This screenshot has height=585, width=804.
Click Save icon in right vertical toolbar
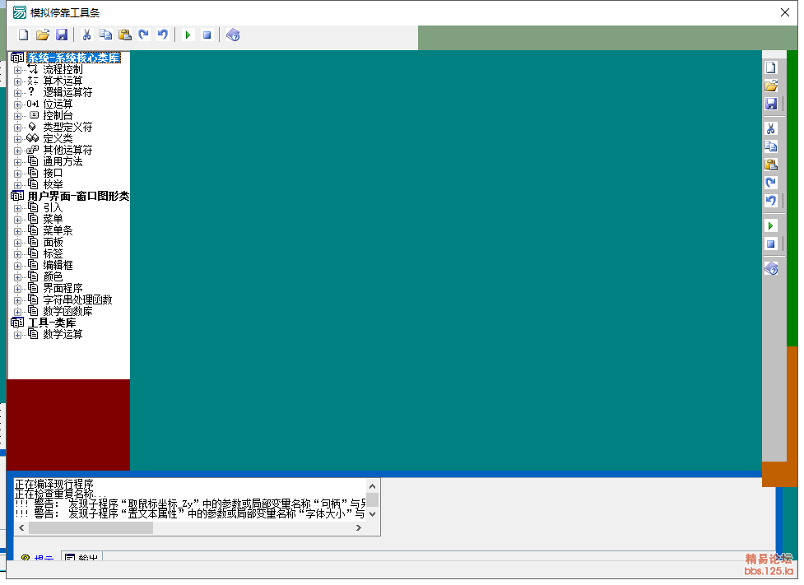770,104
